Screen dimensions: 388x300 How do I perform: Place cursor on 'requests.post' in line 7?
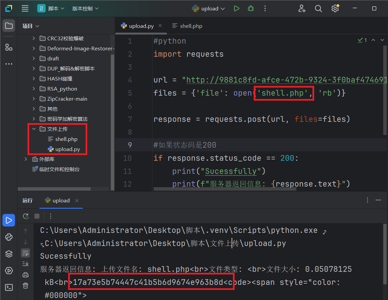[236, 119]
